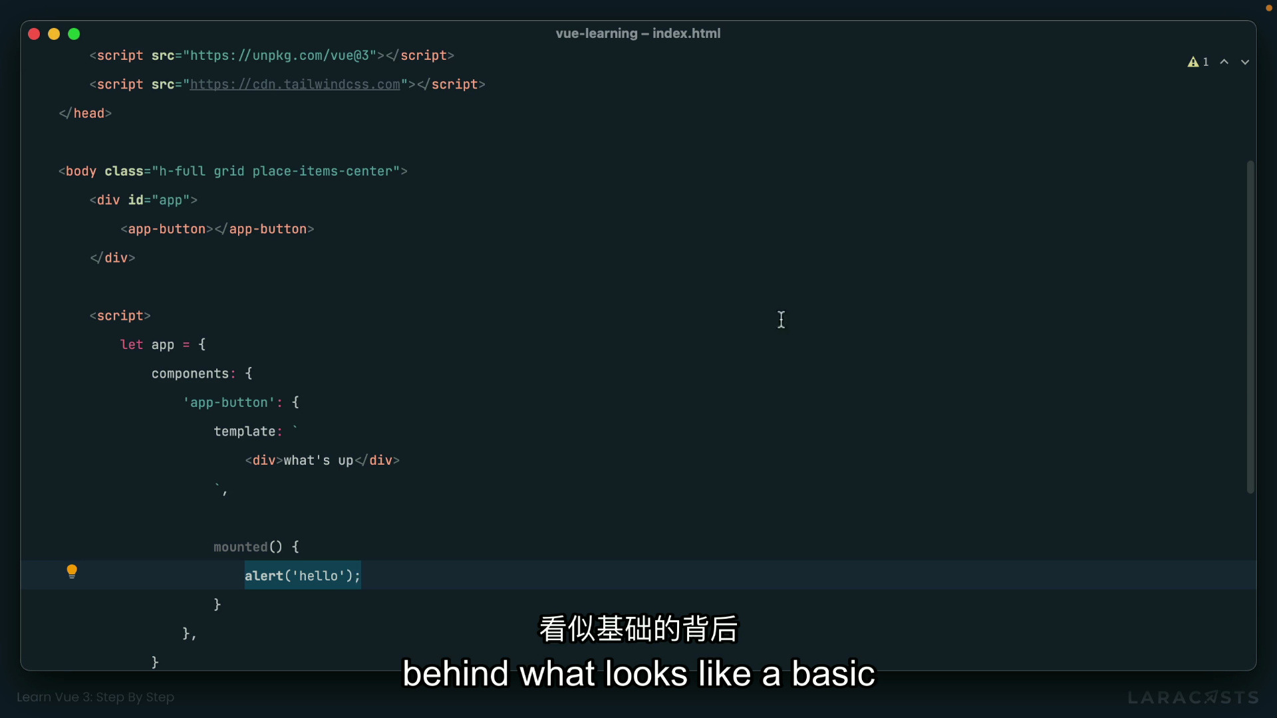Click the yellow minimize window button
The width and height of the screenshot is (1277, 718).
pyautogui.click(x=54, y=34)
